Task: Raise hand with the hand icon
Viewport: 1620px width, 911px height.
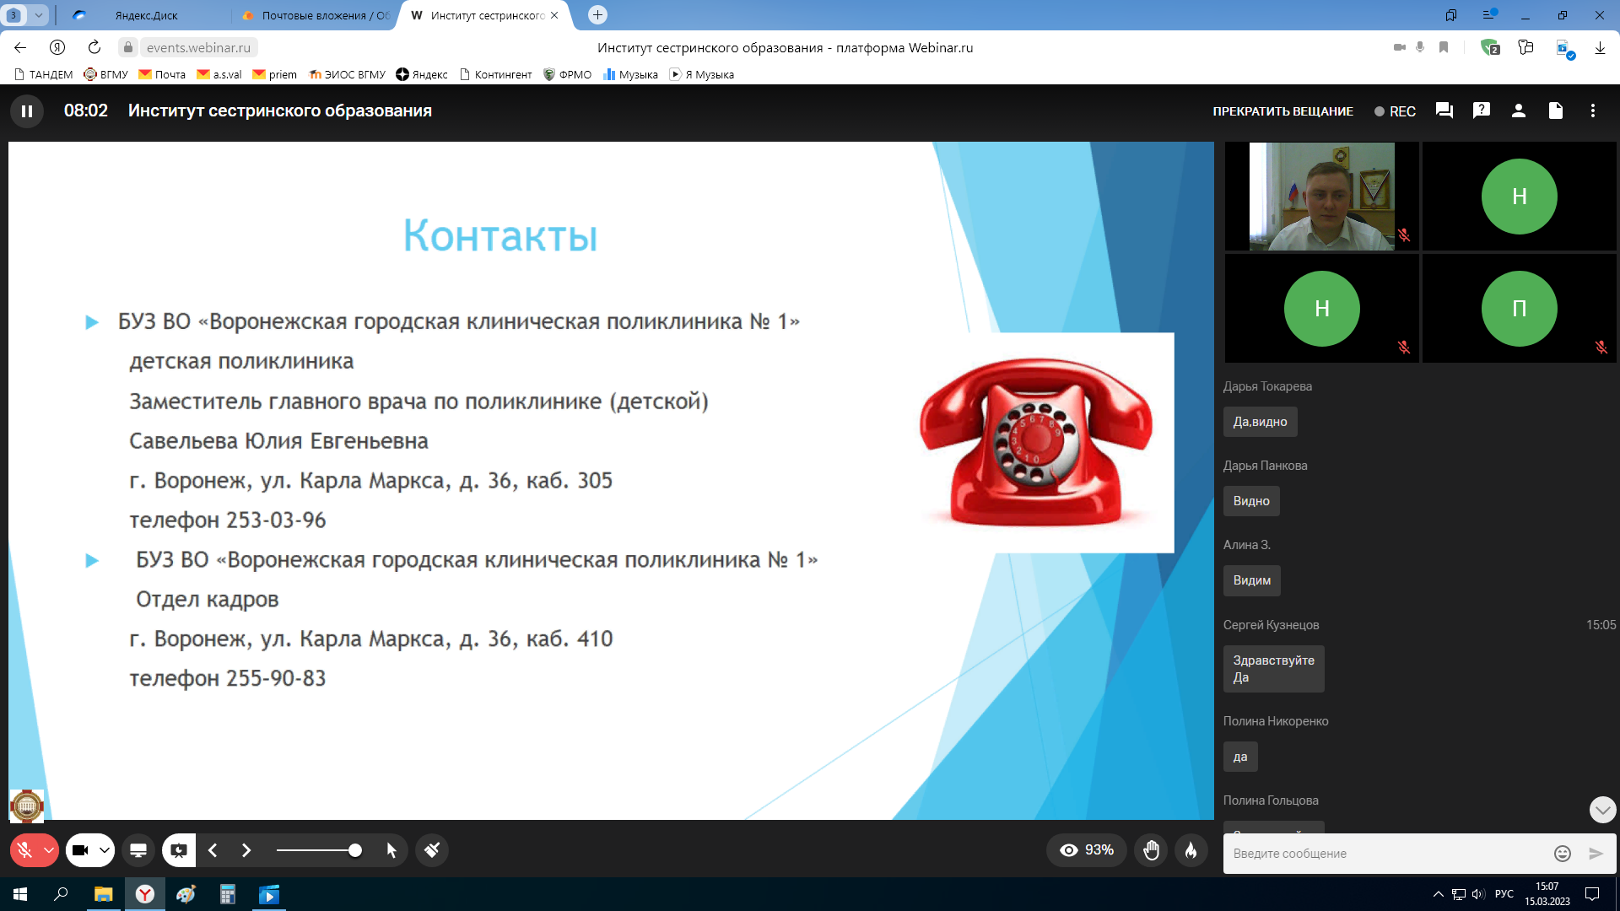Action: click(1152, 850)
